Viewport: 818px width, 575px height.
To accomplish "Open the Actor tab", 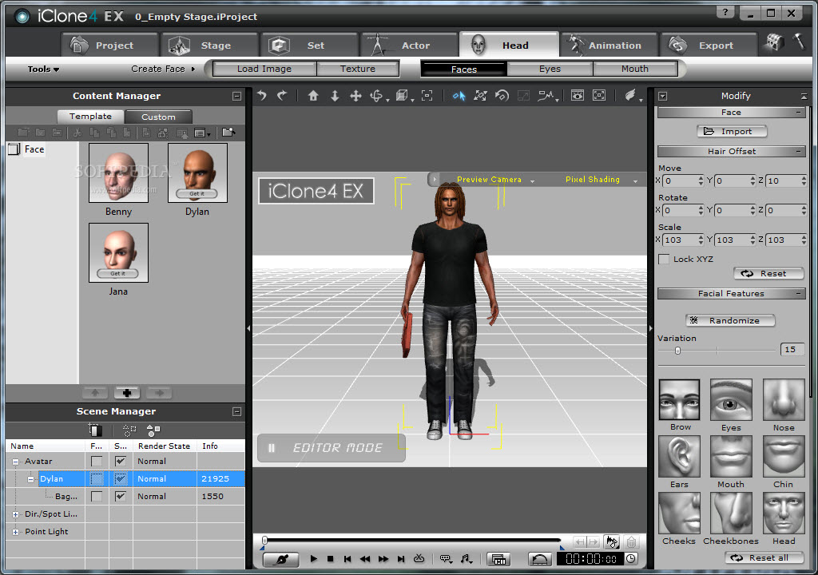I will click(410, 45).
